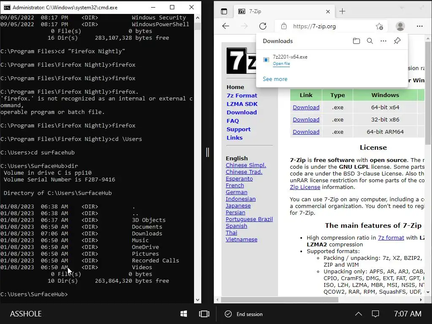Reload the 7-zip.org page

pyautogui.click(x=263, y=26)
